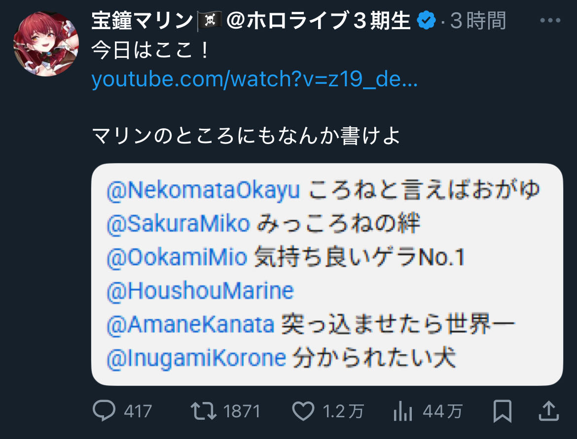Tap the retweet arrows icon
The width and height of the screenshot is (577, 439).
coord(205,411)
